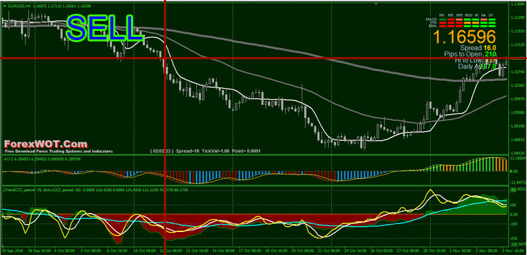The height and width of the screenshot is (255, 527).
Task: Click the 1.0997 level on the price scale
Action: coord(518,99)
